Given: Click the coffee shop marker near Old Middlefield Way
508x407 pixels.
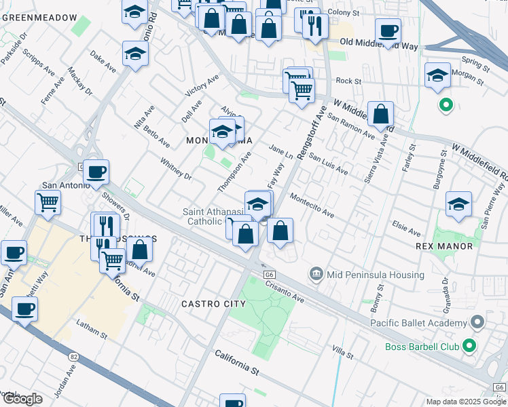Looking at the screenshot, I should click(x=388, y=31).
